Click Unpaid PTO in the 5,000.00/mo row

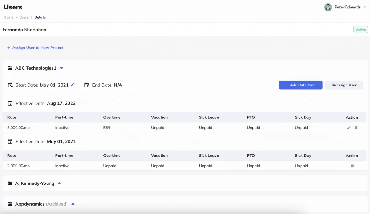[254, 128]
